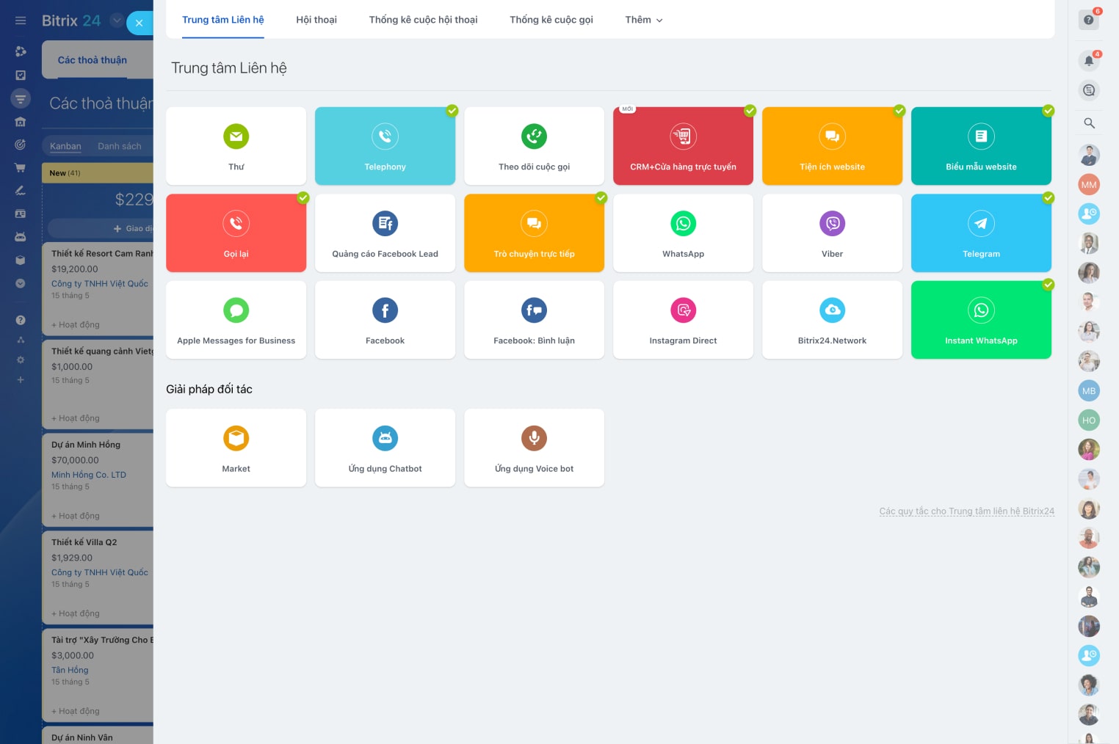The image size is (1119, 744).
Task: Expand the Thêm dropdown menu
Action: 643,20
